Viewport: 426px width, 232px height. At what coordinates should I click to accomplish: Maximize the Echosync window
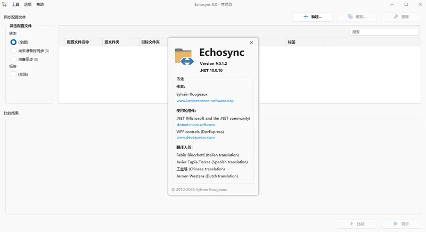406,4
